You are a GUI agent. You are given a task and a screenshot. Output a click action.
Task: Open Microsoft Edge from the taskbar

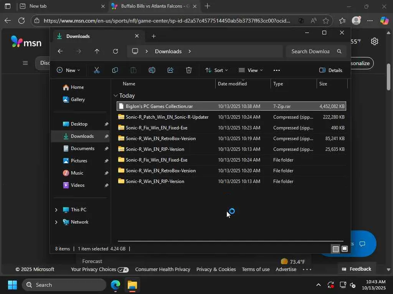coord(116,285)
